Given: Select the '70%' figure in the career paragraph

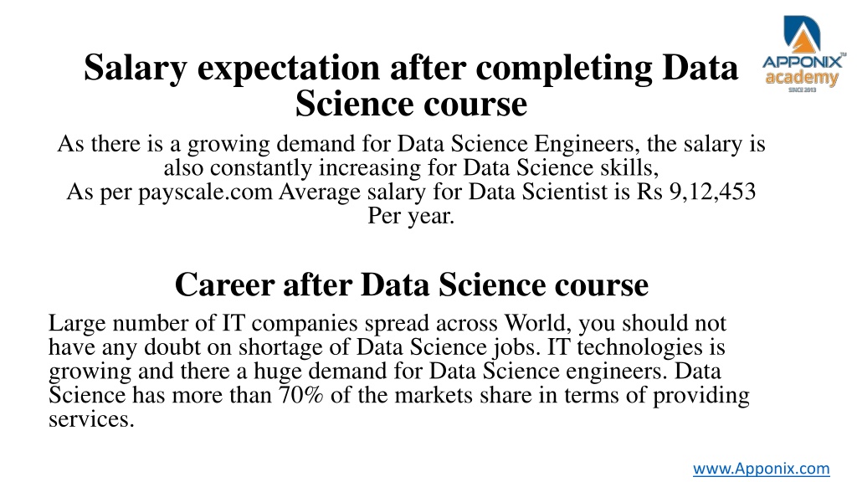Looking at the screenshot, I should (x=300, y=395).
